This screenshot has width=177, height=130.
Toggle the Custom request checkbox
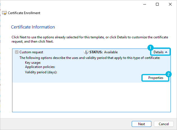(x=17, y=52)
